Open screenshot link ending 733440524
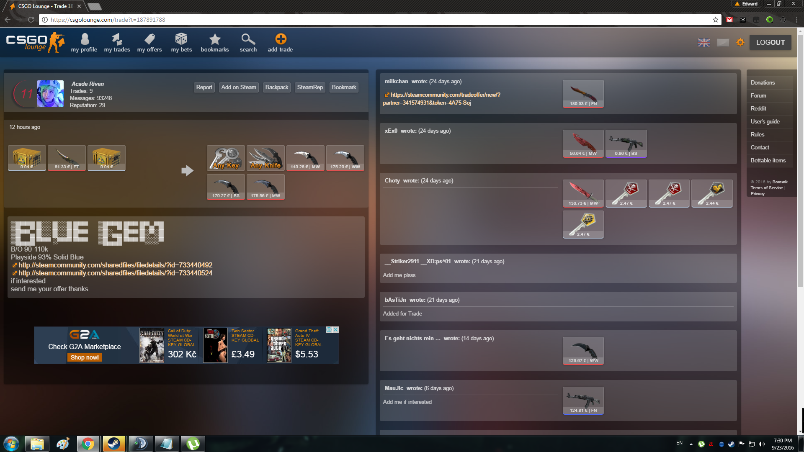This screenshot has width=804, height=452. tap(115, 273)
